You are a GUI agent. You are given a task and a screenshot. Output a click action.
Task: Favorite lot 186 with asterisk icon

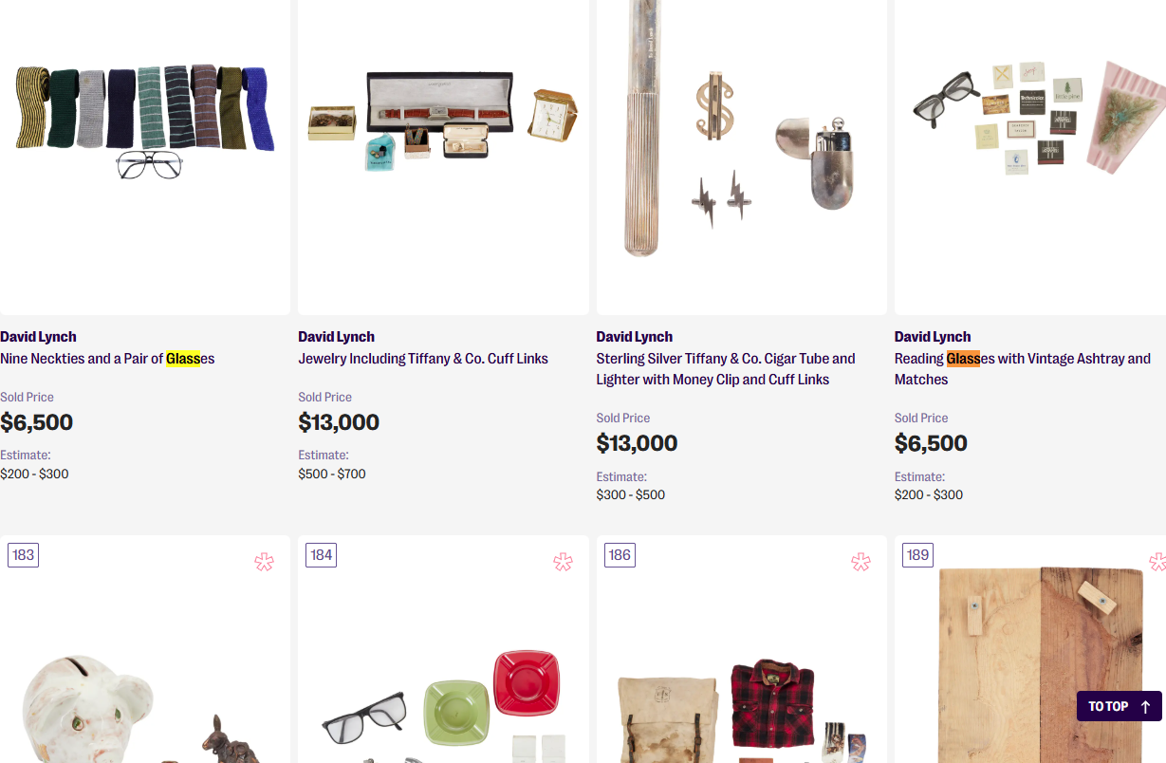click(x=861, y=562)
